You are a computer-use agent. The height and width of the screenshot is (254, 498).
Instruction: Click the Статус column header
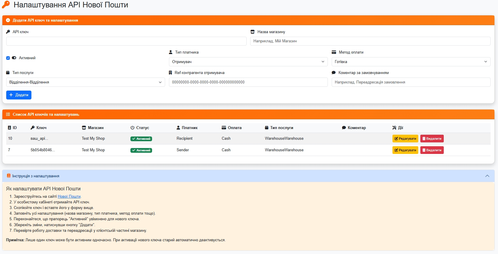click(142, 128)
